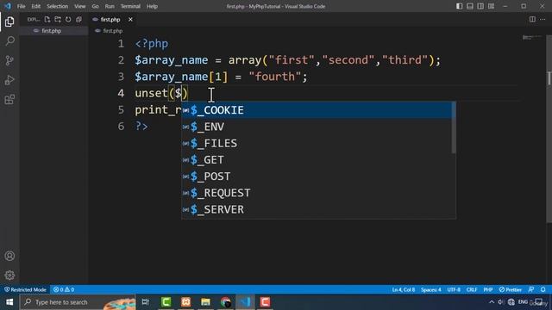
Task: Open the Terminal menu
Action: point(130,6)
